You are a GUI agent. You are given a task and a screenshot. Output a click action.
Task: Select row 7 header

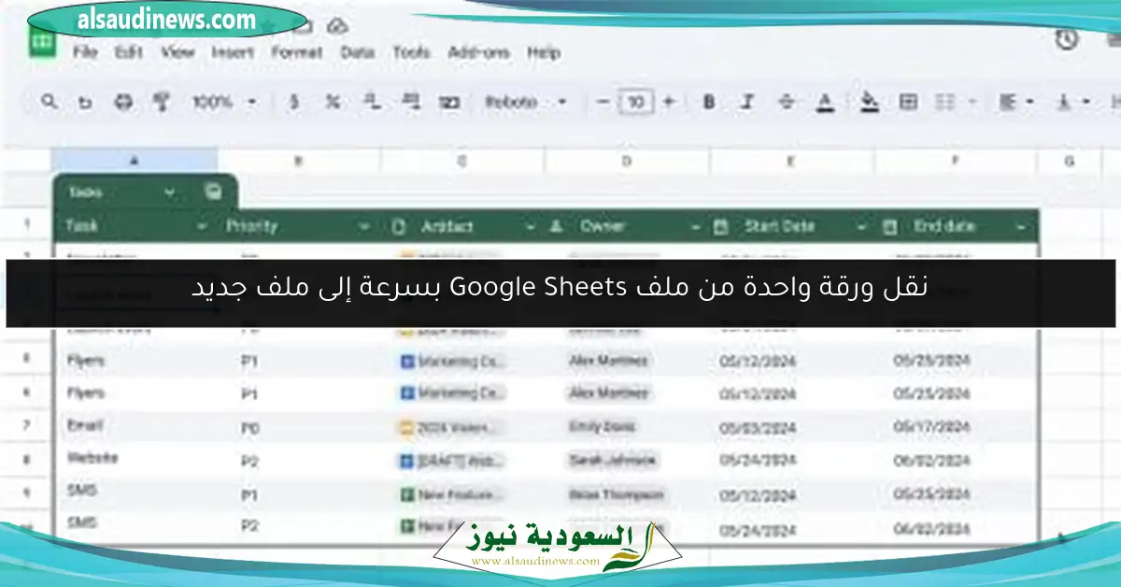tap(26, 426)
